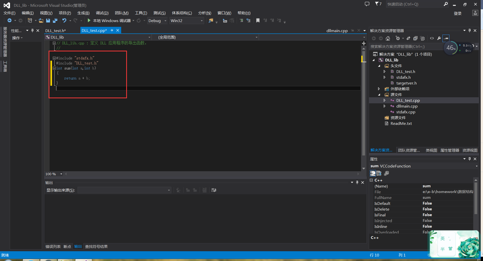Click the Pending Changes Filter icon in Solution Explorer

(x=398, y=38)
